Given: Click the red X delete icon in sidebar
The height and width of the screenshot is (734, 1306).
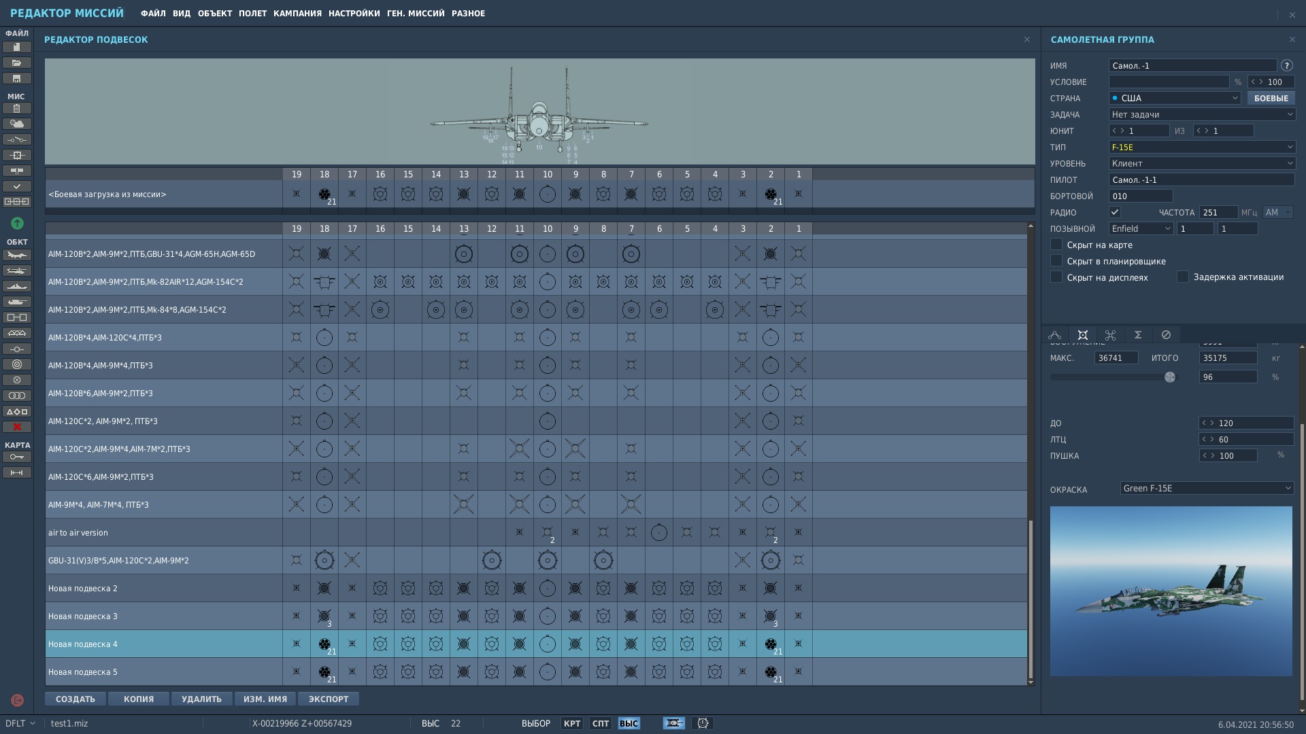Looking at the screenshot, I should tap(17, 427).
